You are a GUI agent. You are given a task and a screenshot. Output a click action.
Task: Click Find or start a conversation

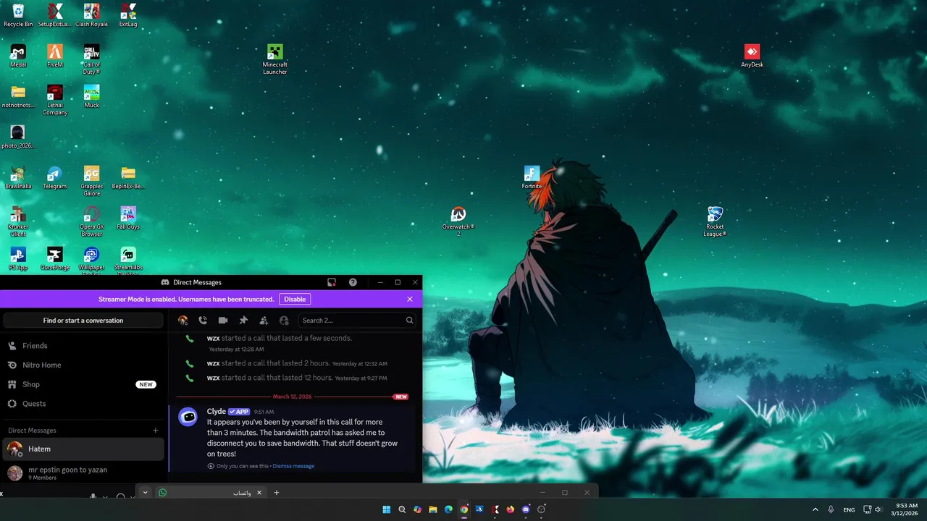[x=83, y=321]
